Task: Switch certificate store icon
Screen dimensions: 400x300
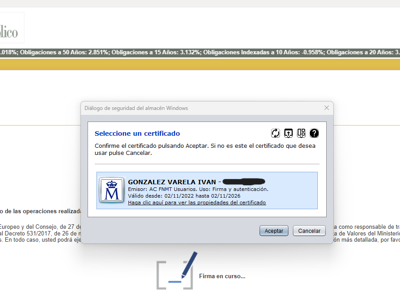Action: pyautogui.click(x=301, y=133)
